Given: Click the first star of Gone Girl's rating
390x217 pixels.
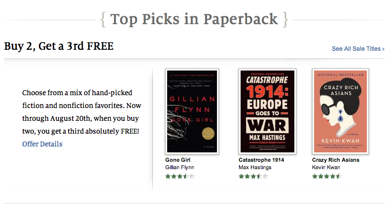Looking at the screenshot, I should [x=168, y=176].
